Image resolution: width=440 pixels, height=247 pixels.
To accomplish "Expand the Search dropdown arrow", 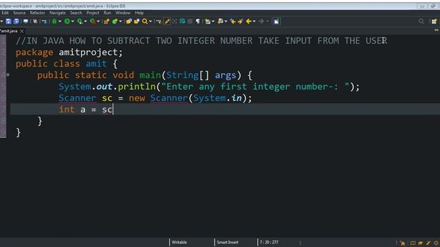I will [151, 21].
